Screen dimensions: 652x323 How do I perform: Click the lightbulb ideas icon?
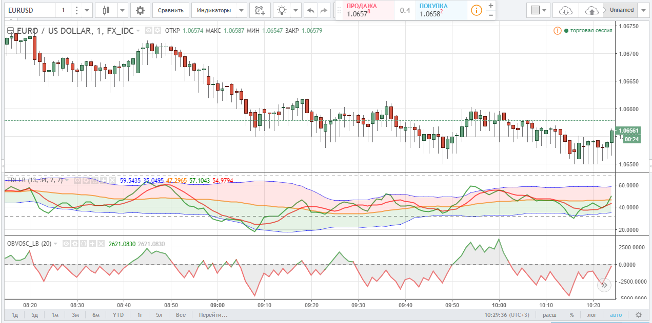click(x=282, y=10)
